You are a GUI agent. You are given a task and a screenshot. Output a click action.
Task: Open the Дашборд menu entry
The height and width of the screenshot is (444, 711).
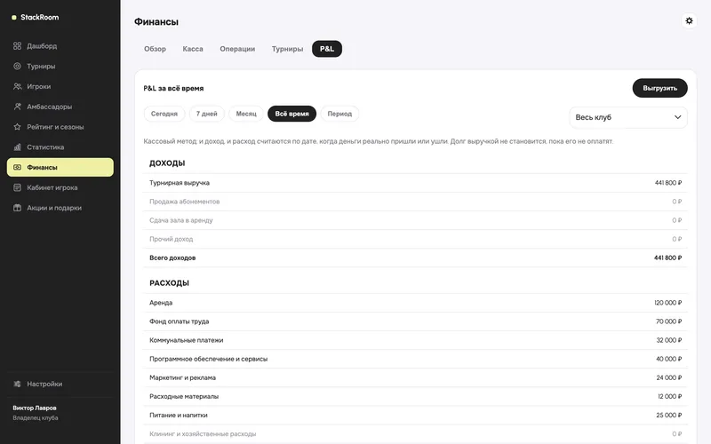coord(60,46)
